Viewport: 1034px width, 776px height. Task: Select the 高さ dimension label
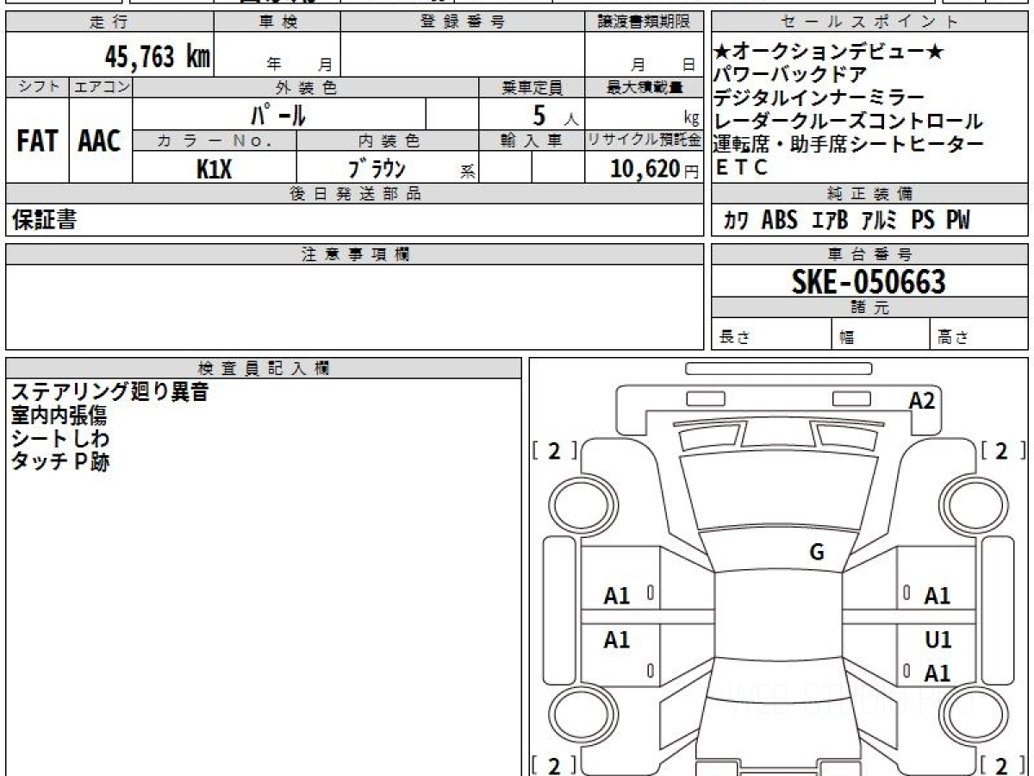pos(954,338)
